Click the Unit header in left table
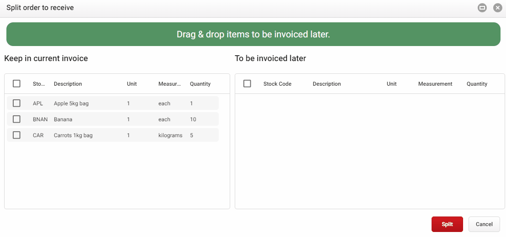The height and width of the screenshot is (237, 506). coord(132,84)
